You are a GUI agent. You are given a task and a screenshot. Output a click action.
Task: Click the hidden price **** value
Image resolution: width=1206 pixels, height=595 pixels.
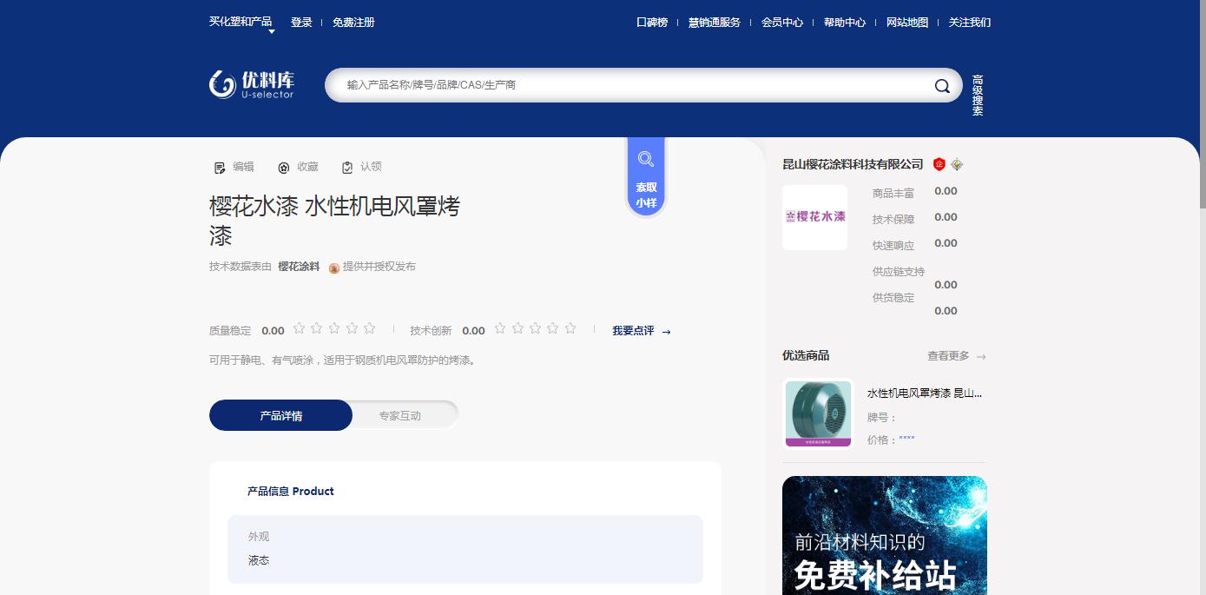(x=906, y=440)
